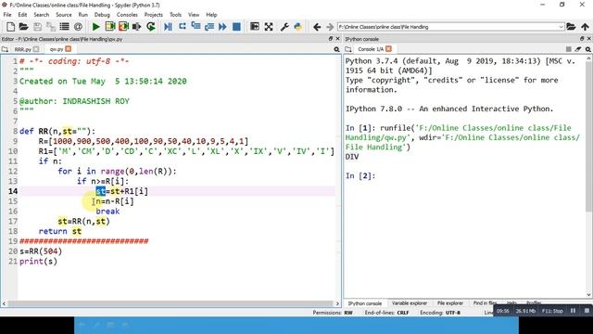Viewport: 593px width, 334px height.
Task: Open the Search menu
Action: pos(41,15)
